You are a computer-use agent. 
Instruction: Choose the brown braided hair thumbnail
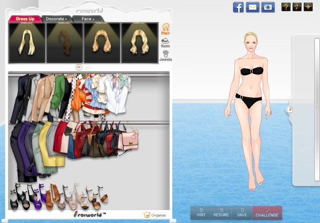pos(65,43)
